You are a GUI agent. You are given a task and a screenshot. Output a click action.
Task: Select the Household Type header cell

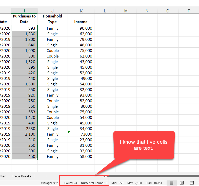tap(52, 19)
